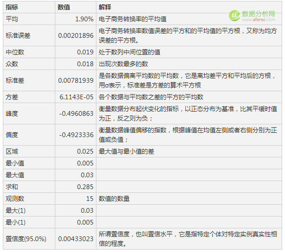285x252 pixels.
Task: Click the 标准差 explanation text
Action: coord(187,80)
